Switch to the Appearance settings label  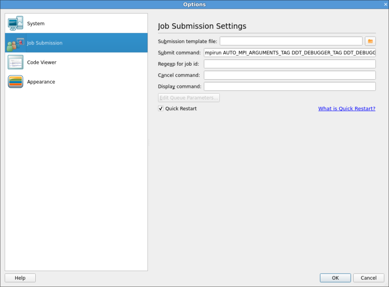tap(41, 82)
